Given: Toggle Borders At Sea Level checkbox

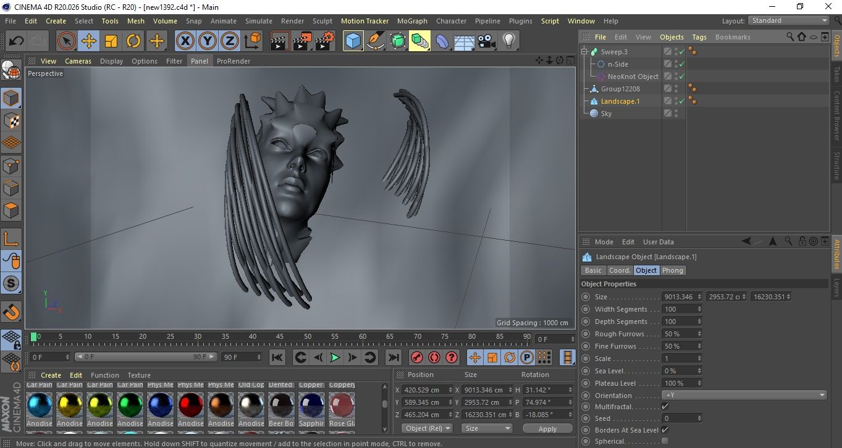Looking at the screenshot, I should [665, 430].
